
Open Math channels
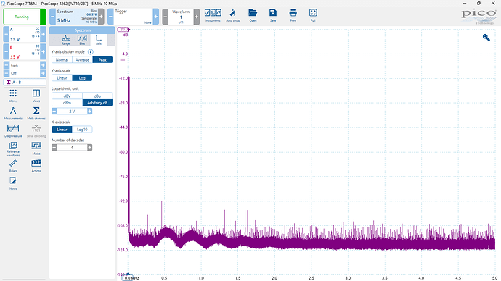(36, 113)
